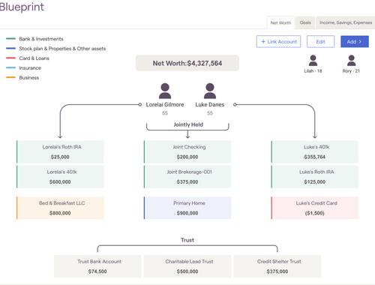This screenshot has height=285, width=375.
Task: Click the Card & Loans legend label
Action: point(34,58)
